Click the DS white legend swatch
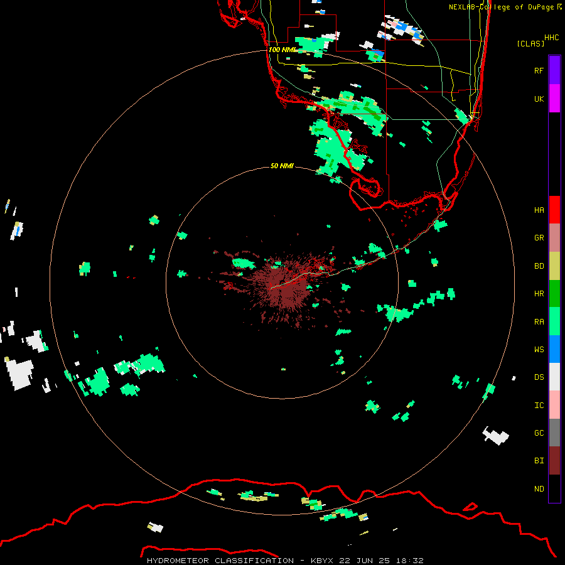Viewport: 565px width, 565px height. [x=554, y=377]
